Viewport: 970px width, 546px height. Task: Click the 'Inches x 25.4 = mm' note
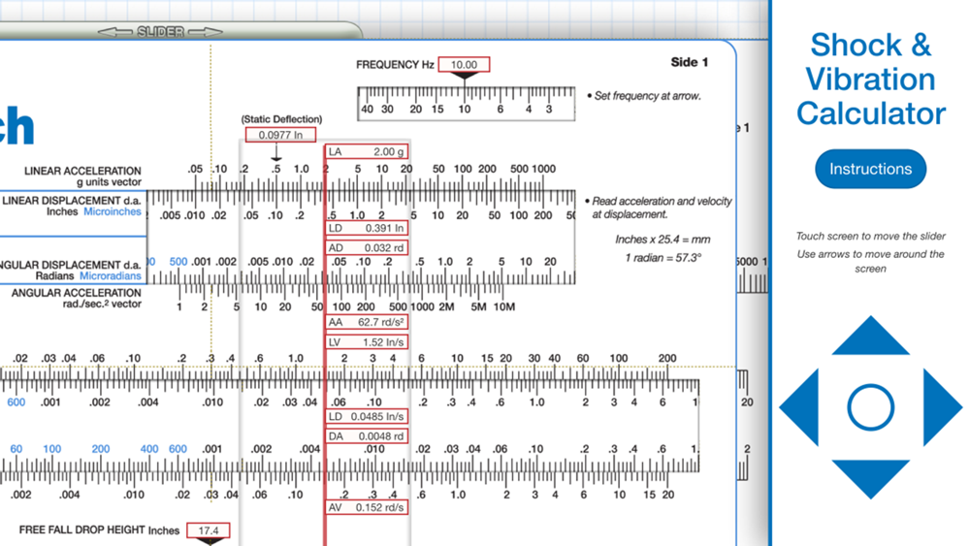coord(663,240)
